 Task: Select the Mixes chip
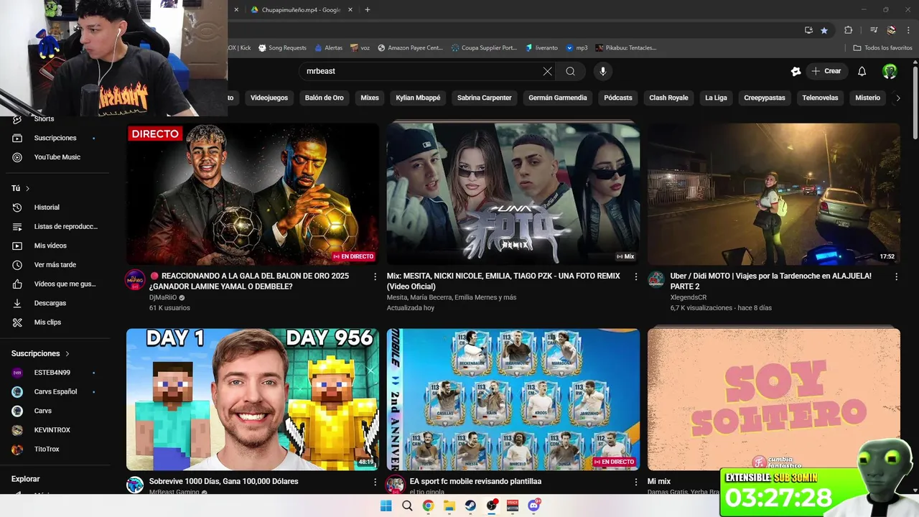[x=370, y=98]
